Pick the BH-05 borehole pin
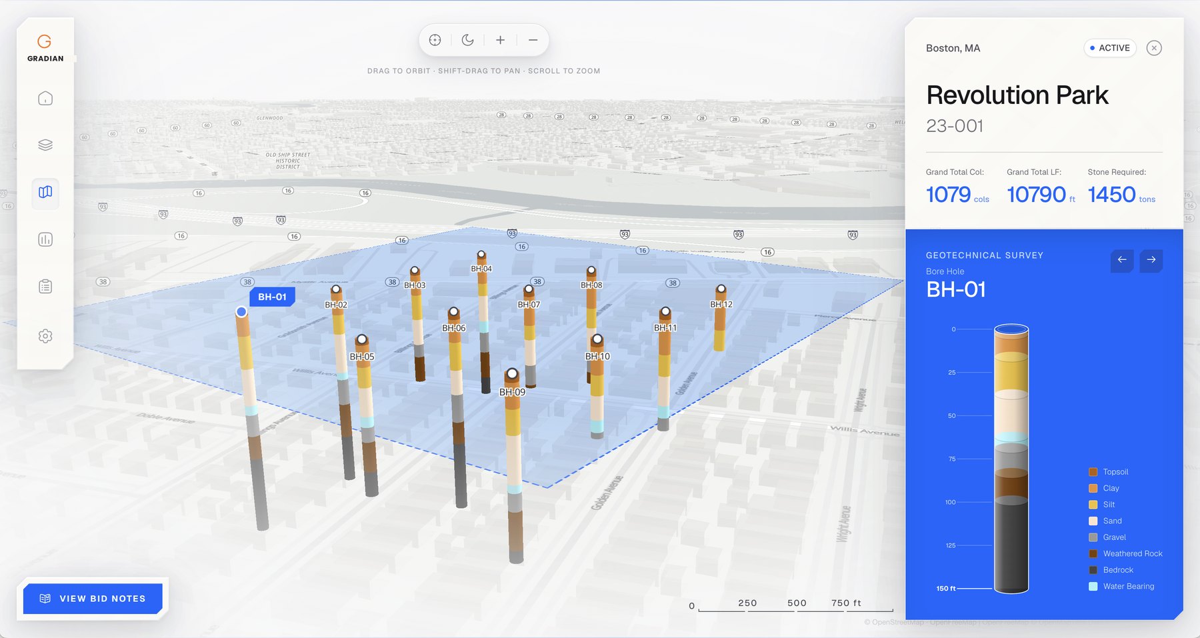Screen dimensions: 1200x638 click(362, 340)
